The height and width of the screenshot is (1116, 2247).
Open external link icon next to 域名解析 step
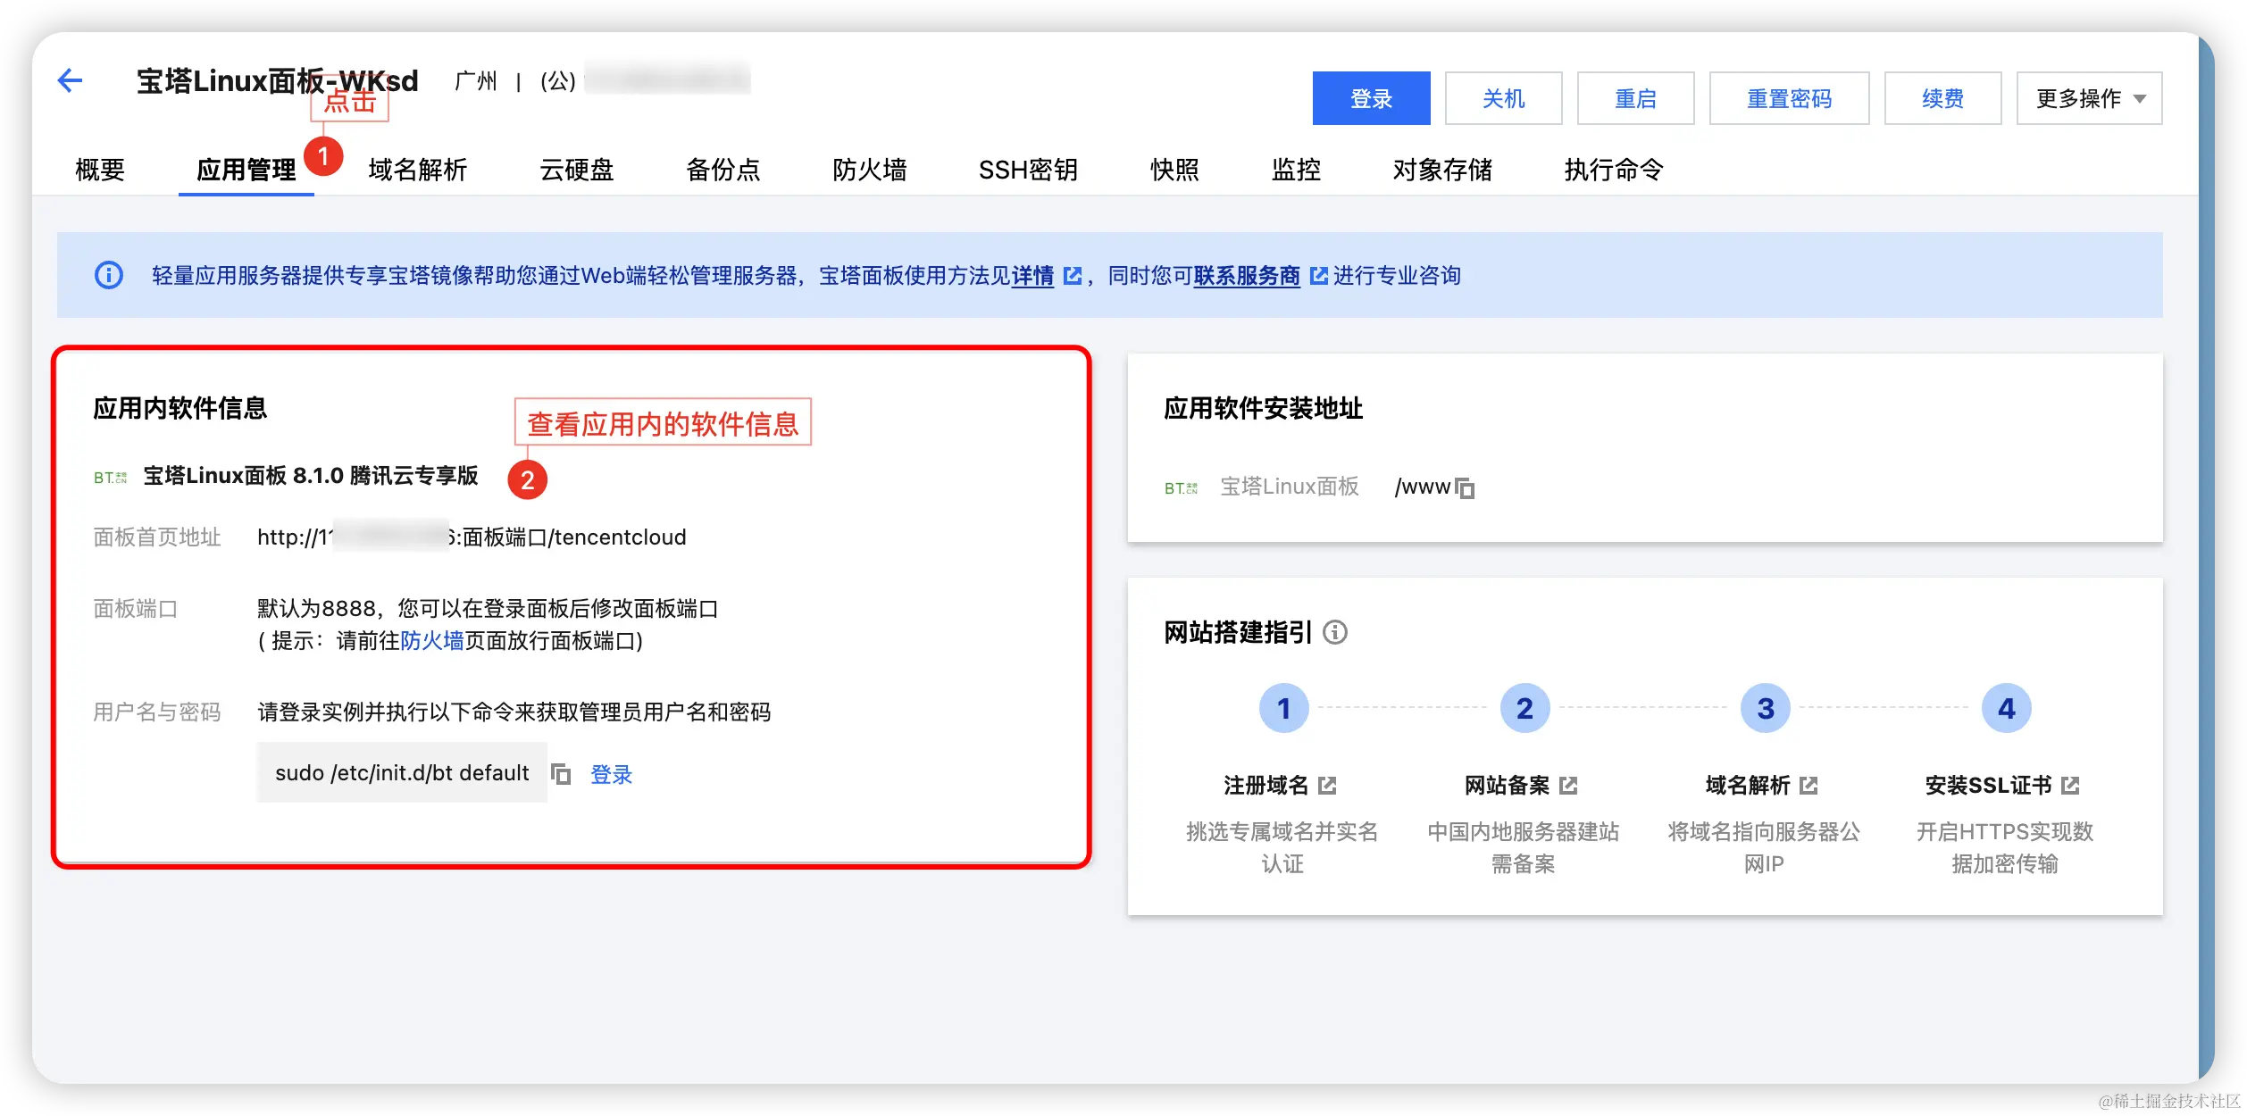[1809, 786]
